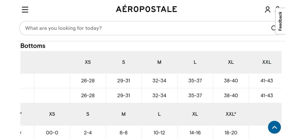Image resolution: width=302 pixels, height=139 pixels.
Task: Click the magnifying glass search icon
Action: point(274,28)
